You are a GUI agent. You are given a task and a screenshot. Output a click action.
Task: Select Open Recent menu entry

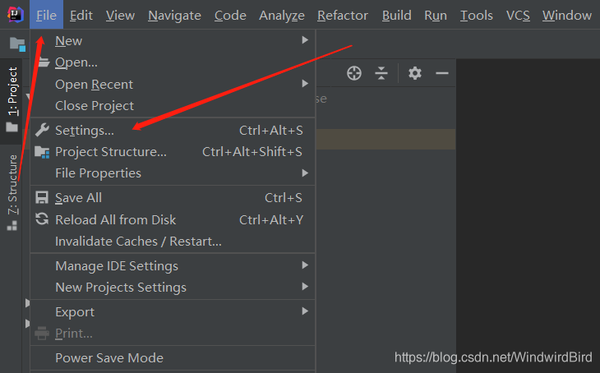[173, 84]
